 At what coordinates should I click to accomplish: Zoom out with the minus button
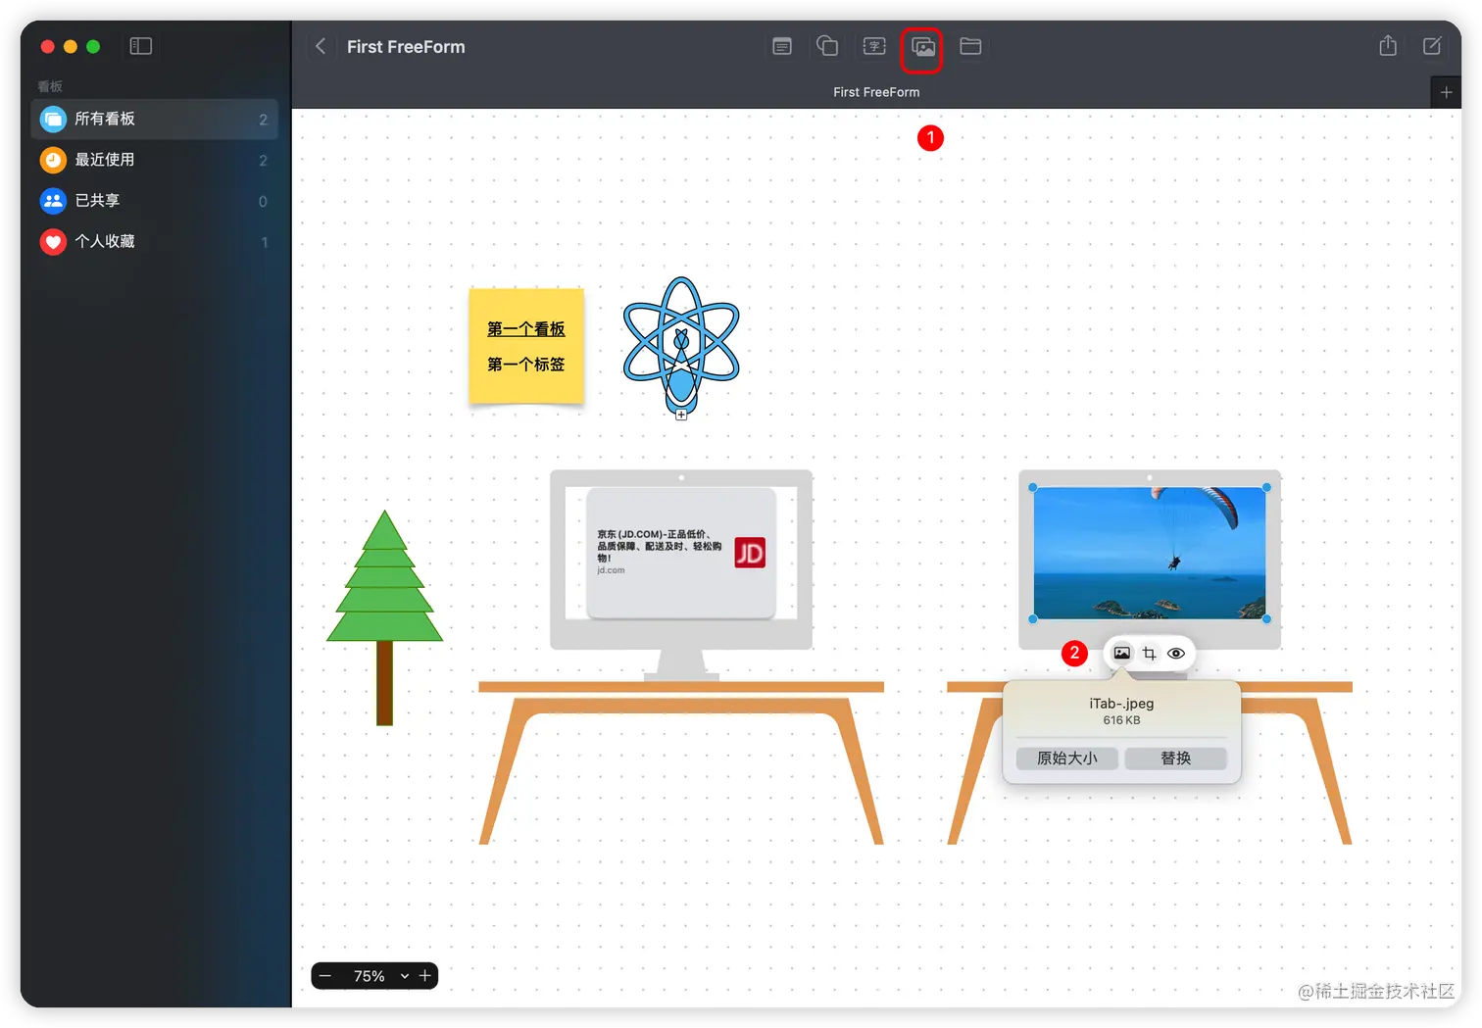click(x=325, y=976)
